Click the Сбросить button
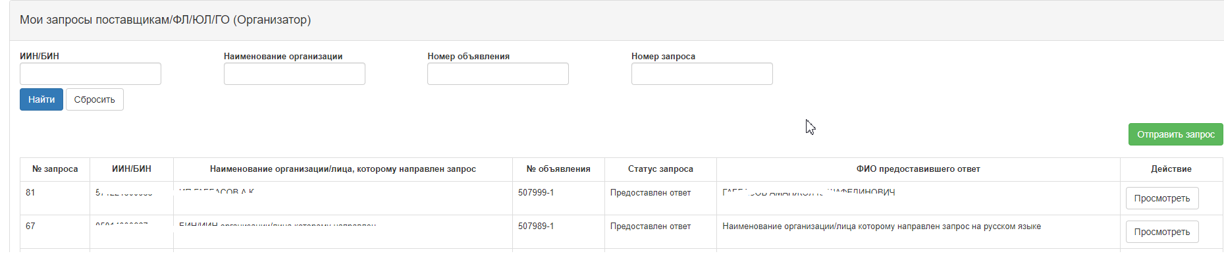1224x264 pixels. (x=94, y=99)
